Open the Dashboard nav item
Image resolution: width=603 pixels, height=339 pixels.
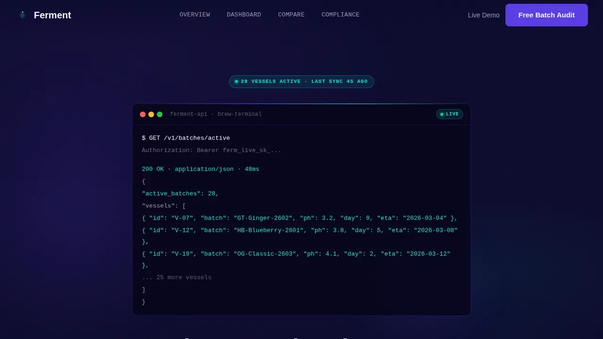point(244,15)
